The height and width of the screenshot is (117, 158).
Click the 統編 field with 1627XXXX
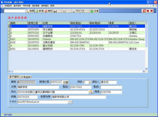[x=27, y=97]
